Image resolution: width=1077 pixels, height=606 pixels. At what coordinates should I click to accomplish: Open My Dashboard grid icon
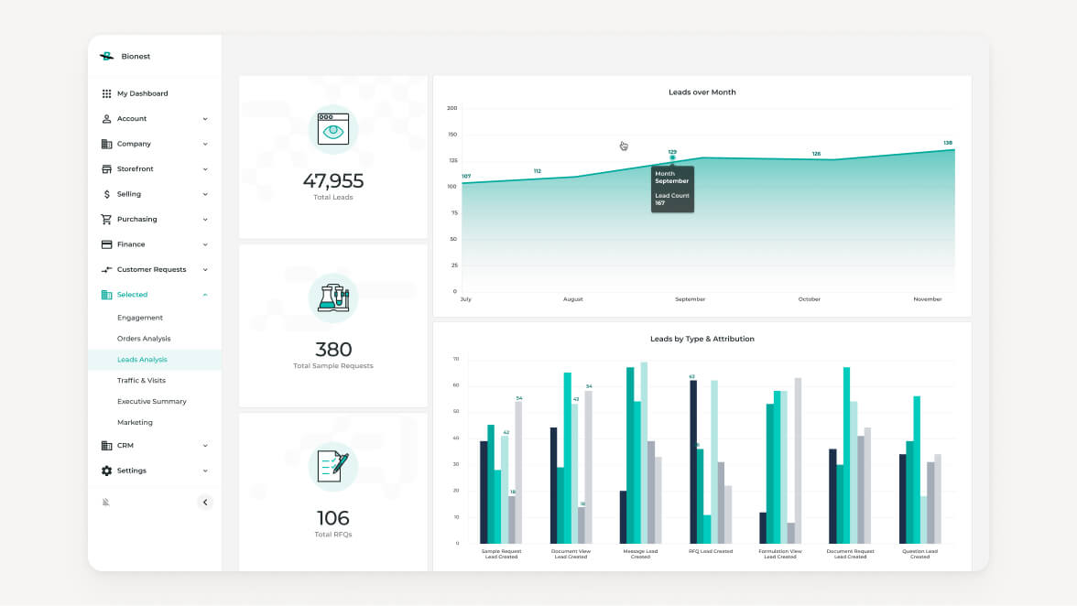coord(107,93)
